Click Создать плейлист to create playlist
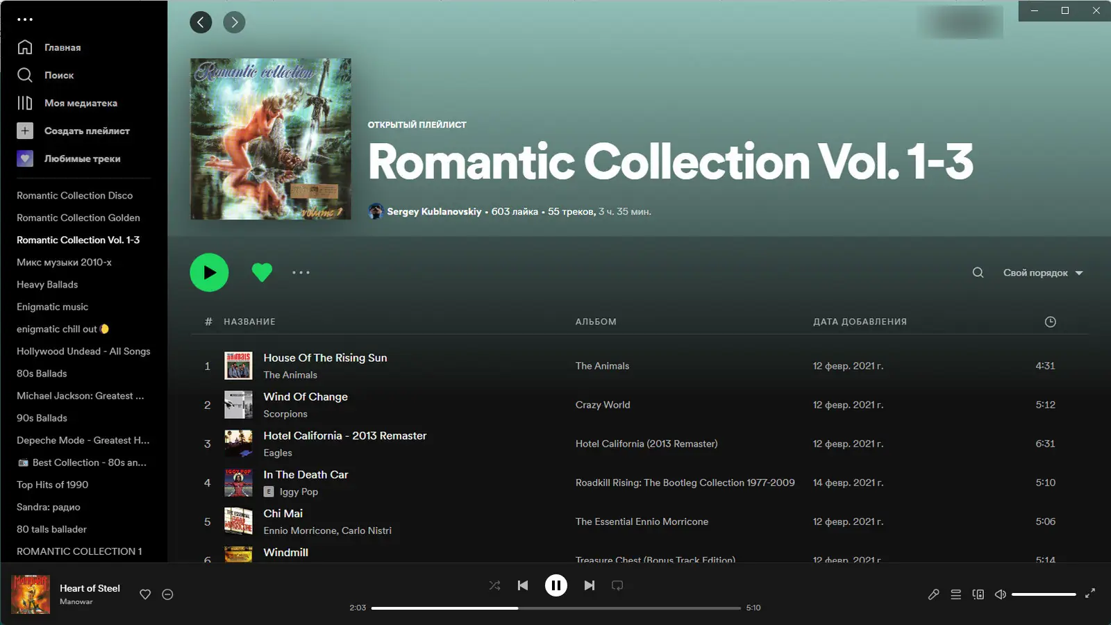 coord(73,131)
